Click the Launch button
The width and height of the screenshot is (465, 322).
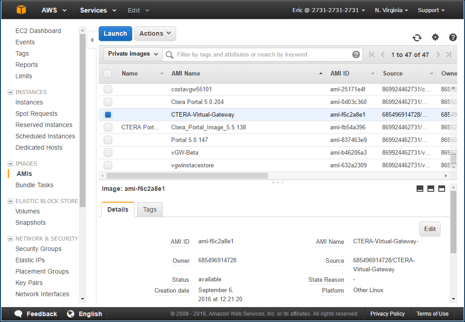115,33
